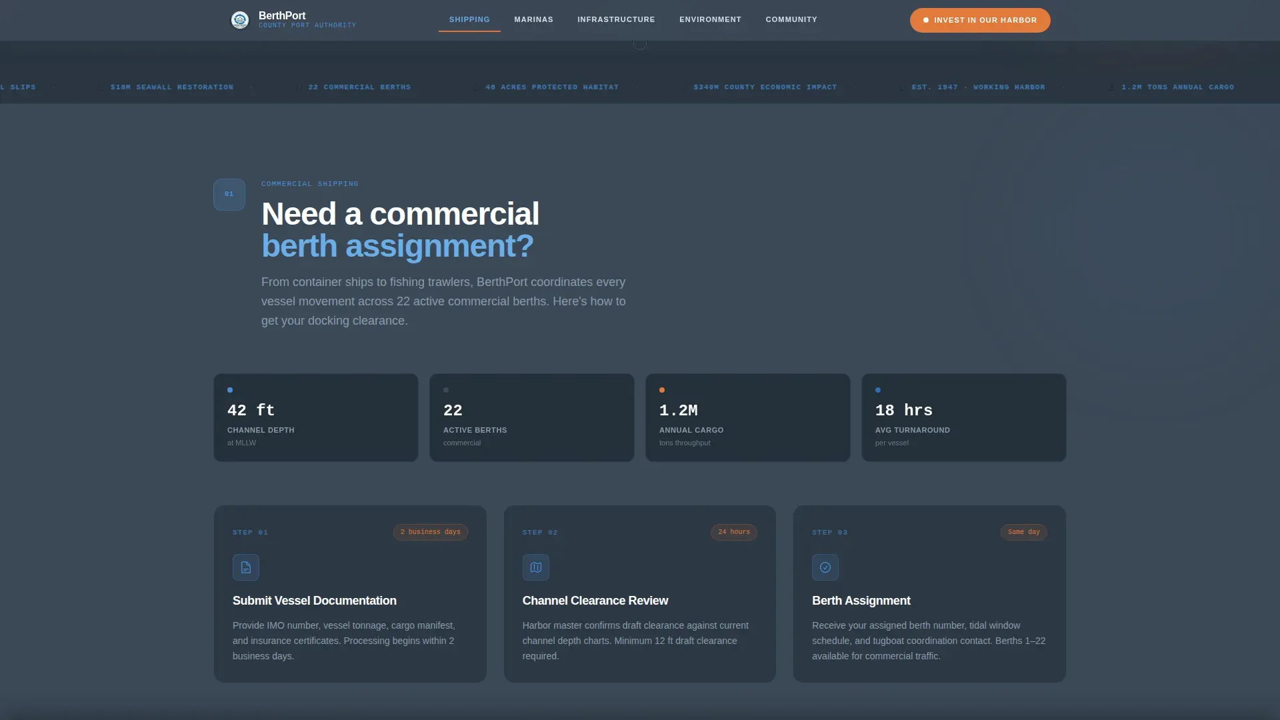Click the 'Channel Clearance Review' heading

(x=595, y=601)
